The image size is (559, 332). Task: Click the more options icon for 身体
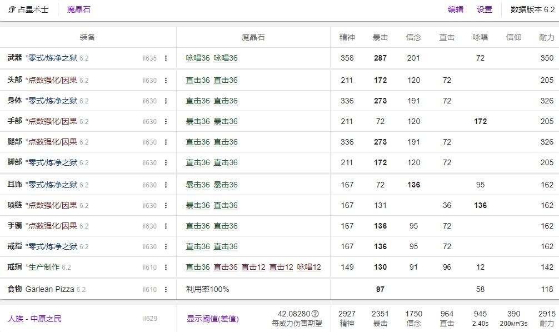166,101
